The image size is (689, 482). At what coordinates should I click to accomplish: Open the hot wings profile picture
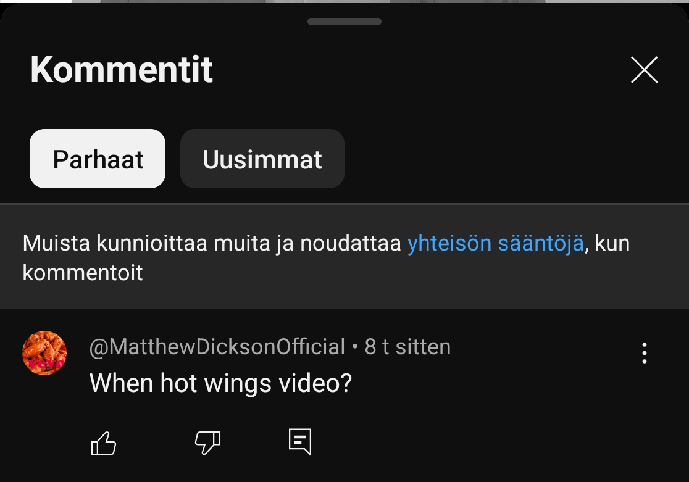coord(44,353)
